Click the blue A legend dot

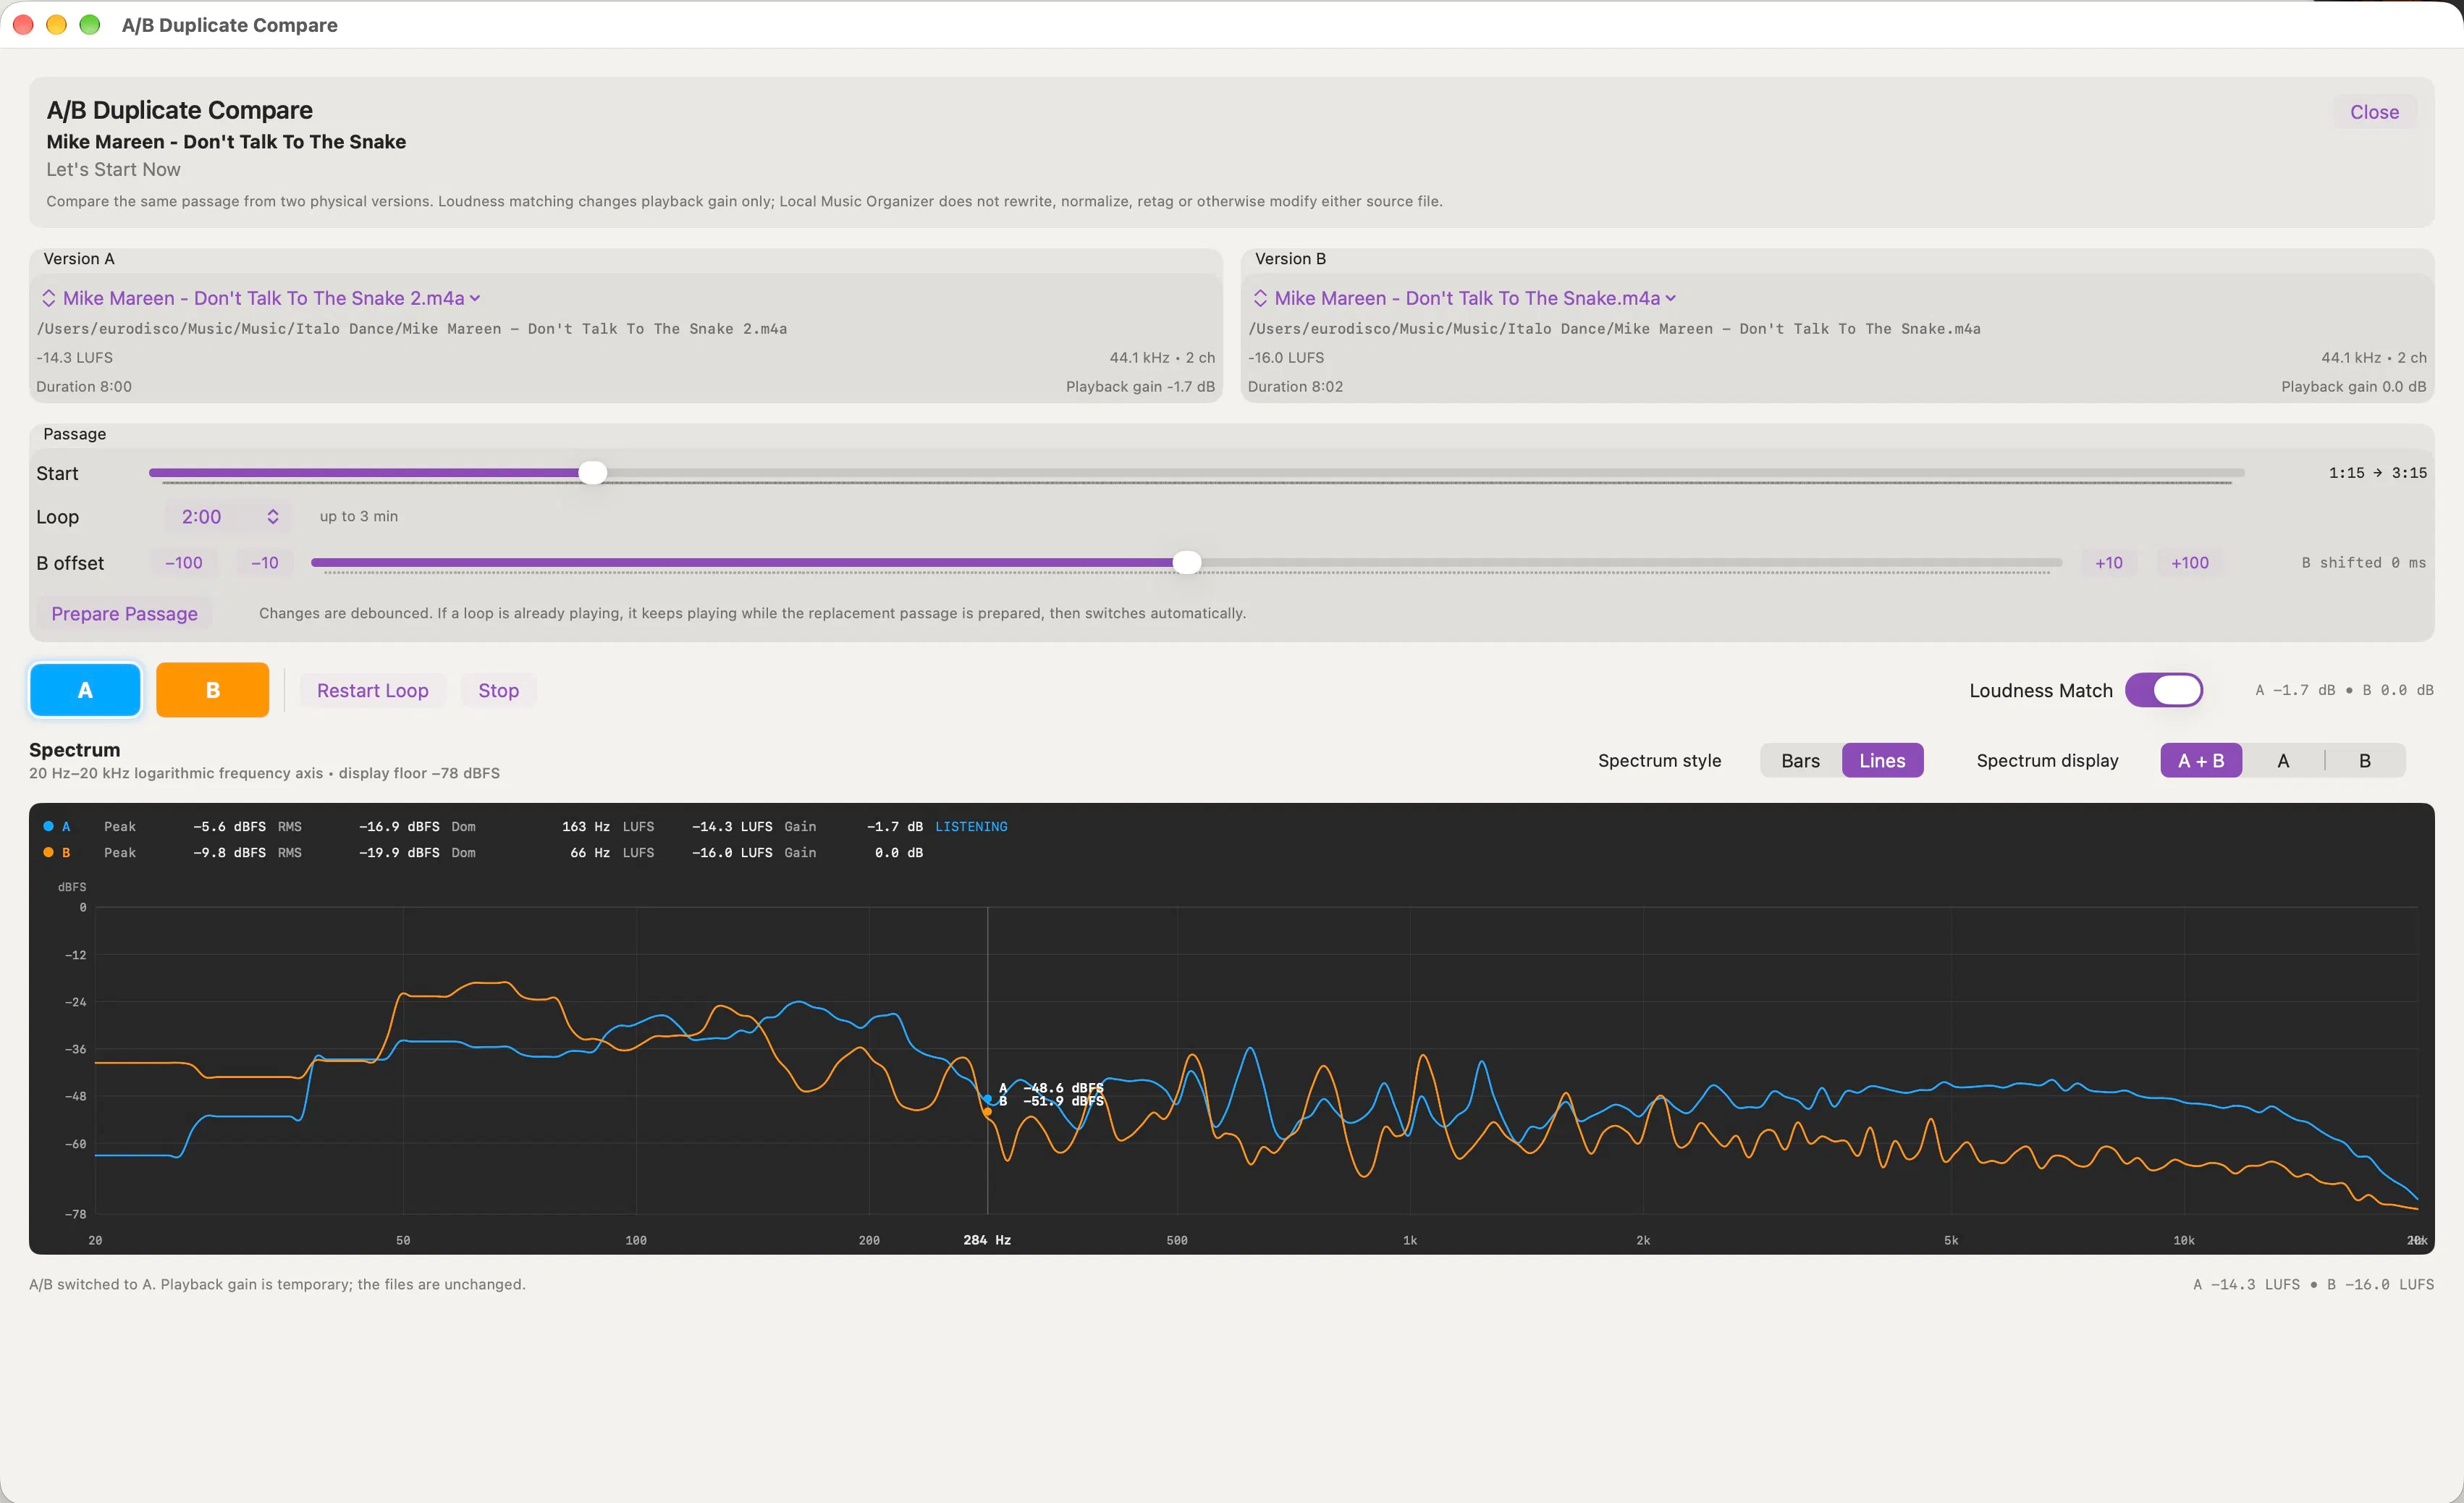48,827
